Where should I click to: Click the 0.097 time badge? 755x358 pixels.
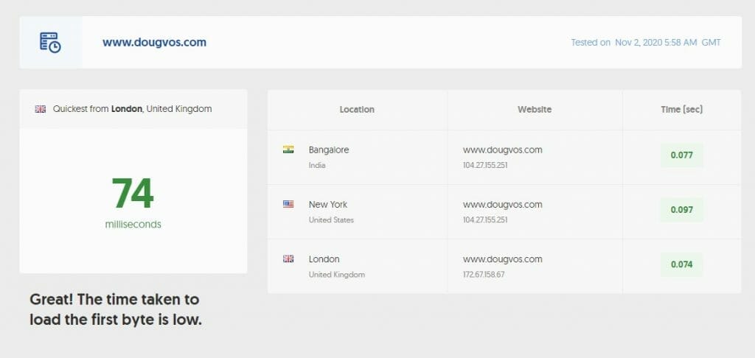(682, 210)
